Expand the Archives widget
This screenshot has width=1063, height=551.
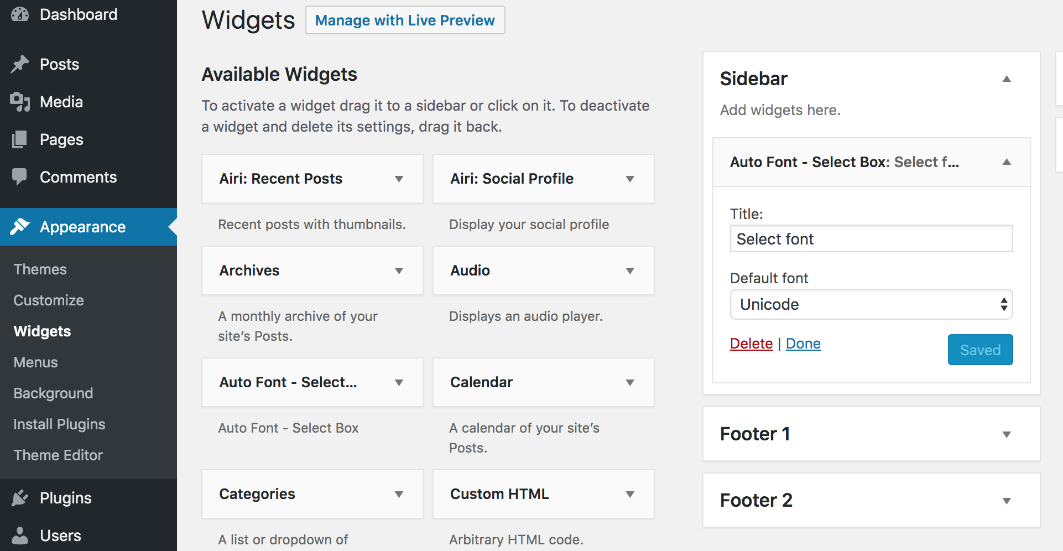click(x=399, y=271)
